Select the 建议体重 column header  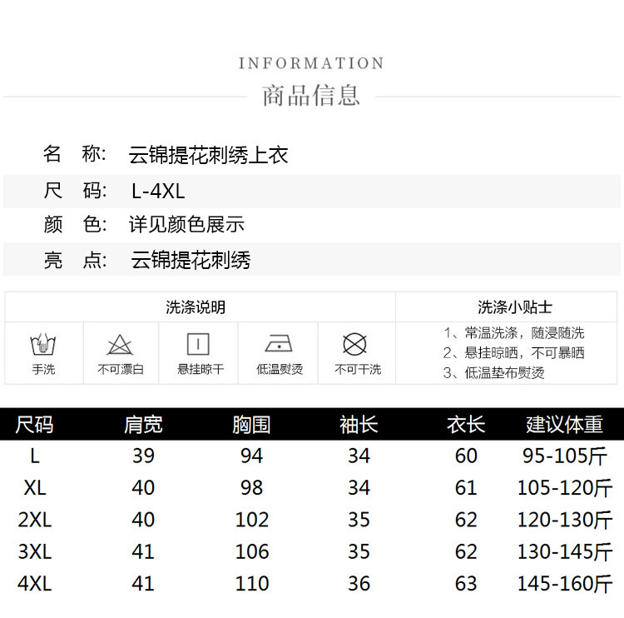pos(564,425)
